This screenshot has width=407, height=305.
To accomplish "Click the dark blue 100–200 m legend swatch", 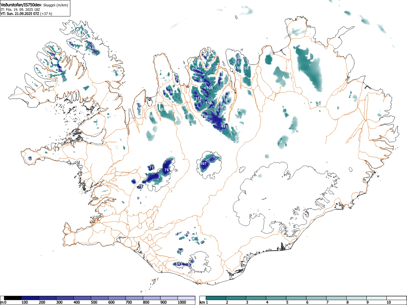I will click(30, 298).
